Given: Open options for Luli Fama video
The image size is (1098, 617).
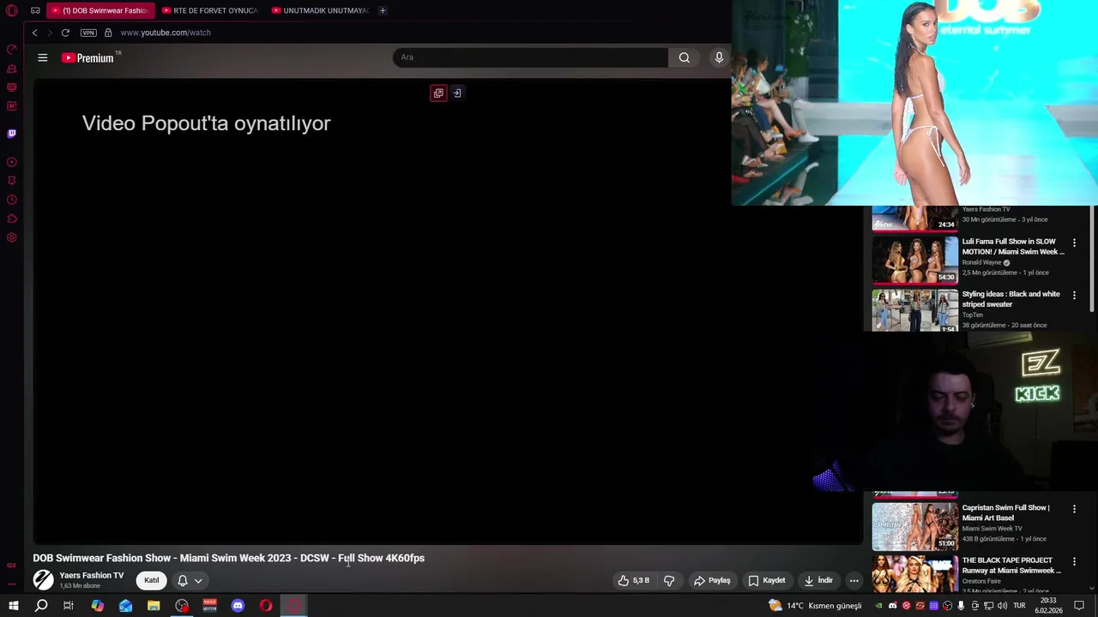Looking at the screenshot, I should click(x=1074, y=243).
